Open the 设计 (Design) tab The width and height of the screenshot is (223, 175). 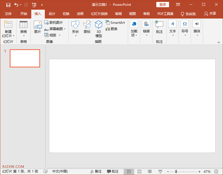click(x=52, y=14)
